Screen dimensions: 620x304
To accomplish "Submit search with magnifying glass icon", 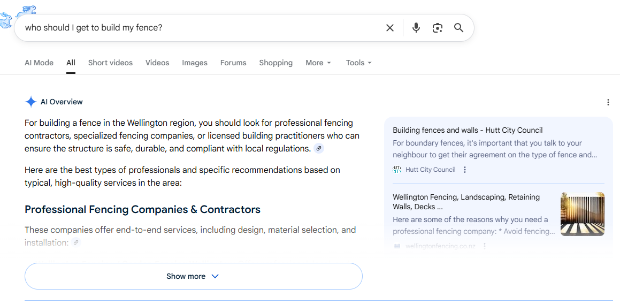I will tap(458, 28).
